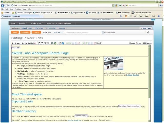Expand the editor with the icon right of Signal this edit
164x123 pixels.
coord(148,33)
